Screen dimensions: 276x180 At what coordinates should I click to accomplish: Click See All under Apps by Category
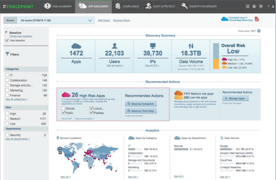(x=133, y=177)
